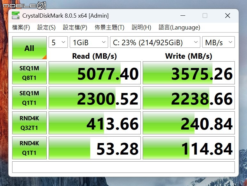Click the RND4K Q1T1 write value 114.84
The height and width of the screenshot is (186, 247).
coord(189,148)
